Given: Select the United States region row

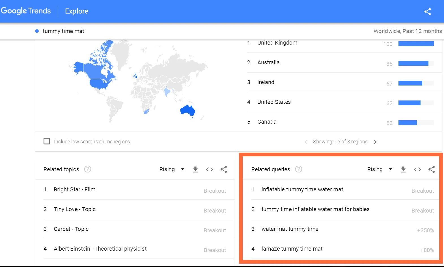Looking at the screenshot, I should point(274,102).
